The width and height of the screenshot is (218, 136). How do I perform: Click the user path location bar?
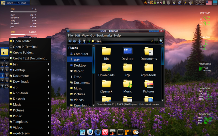pyautogui.click(x=119, y=41)
